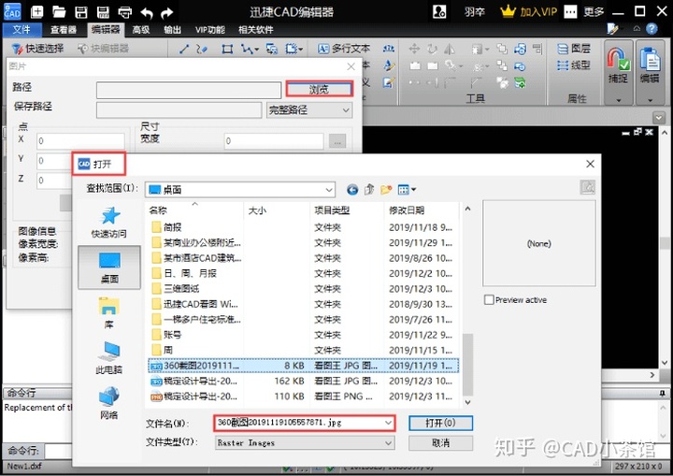Switch to the 编辑器 tab
The image size is (673, 476).
105,30
